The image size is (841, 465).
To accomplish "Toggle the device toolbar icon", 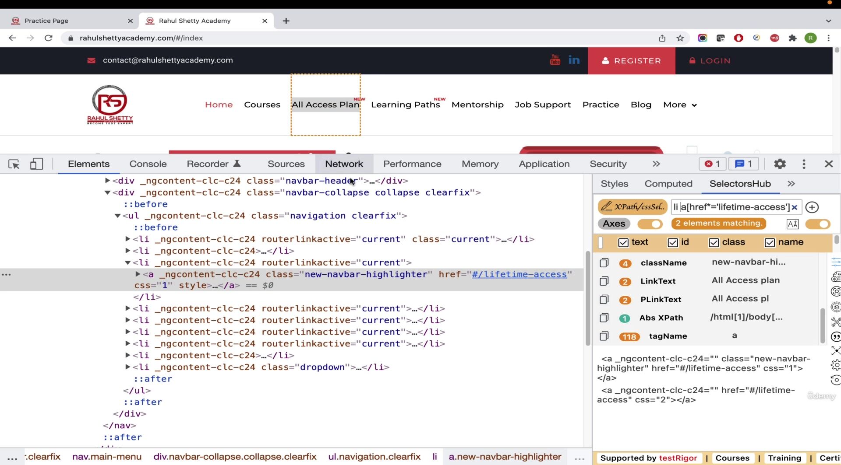I will pos(36,164).
